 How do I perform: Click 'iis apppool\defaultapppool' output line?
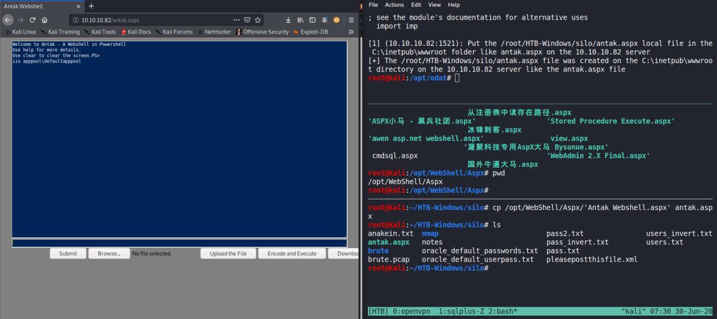tap(46, 61)
